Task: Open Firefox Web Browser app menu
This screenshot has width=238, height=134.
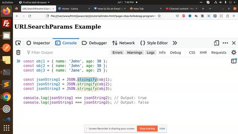Action: point(34,2)
